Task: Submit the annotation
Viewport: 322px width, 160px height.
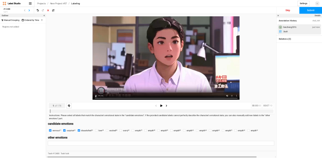Action: pyautogui.click(x=310, y=10)
